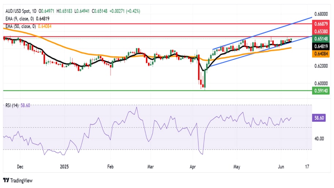Click the orange 0.64084 EMA price tag
334x188 pixels.
coord(321,54)
